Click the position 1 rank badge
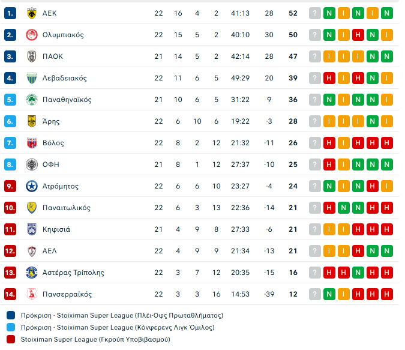This screenshot has width=405, height=350. click(10, 13)
